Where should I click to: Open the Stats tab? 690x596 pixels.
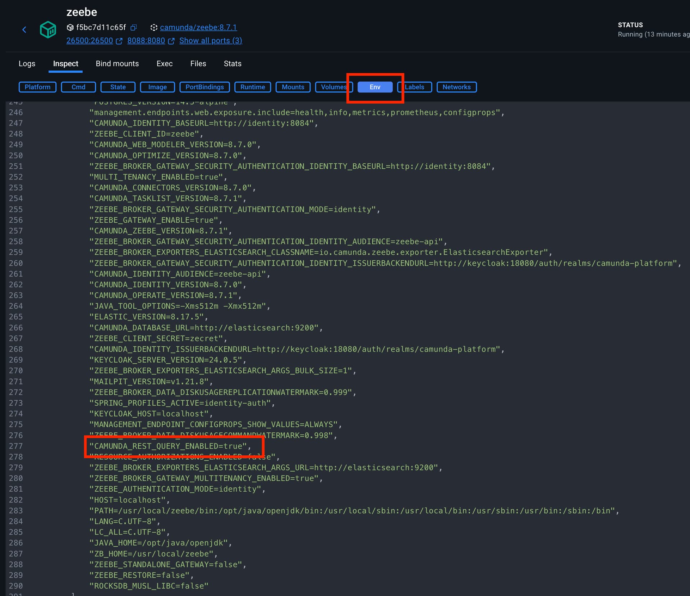click(x=233, y=64)
